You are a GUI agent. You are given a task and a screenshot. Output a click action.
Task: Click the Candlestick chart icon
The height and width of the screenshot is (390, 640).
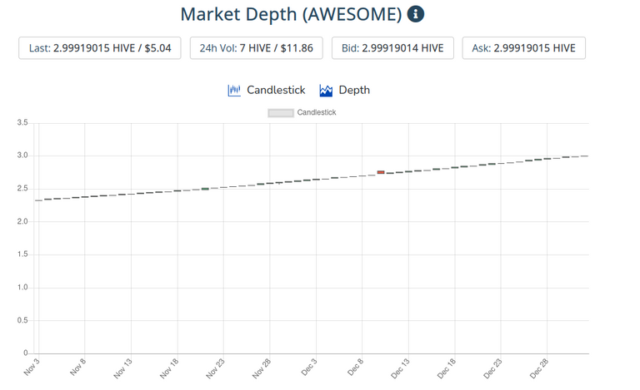(x=234, y=90)
